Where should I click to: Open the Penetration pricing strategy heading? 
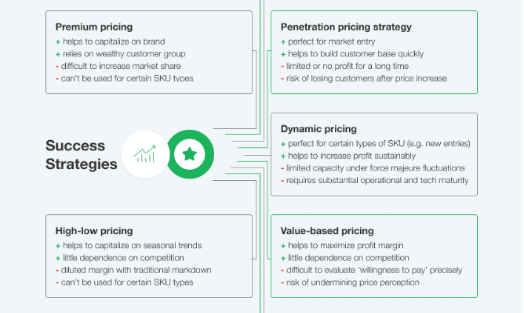[345, 27]
